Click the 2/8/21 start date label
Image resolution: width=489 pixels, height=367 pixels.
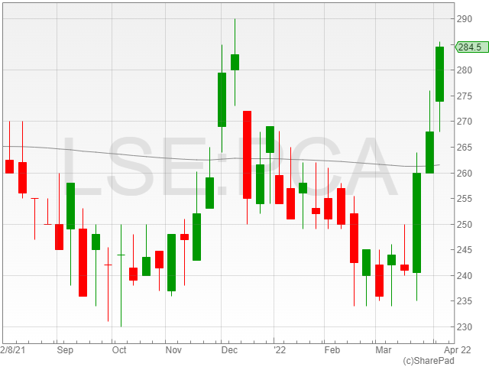(x=15, y=349)
